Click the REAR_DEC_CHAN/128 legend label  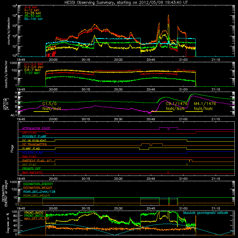[x=39, y=192]
